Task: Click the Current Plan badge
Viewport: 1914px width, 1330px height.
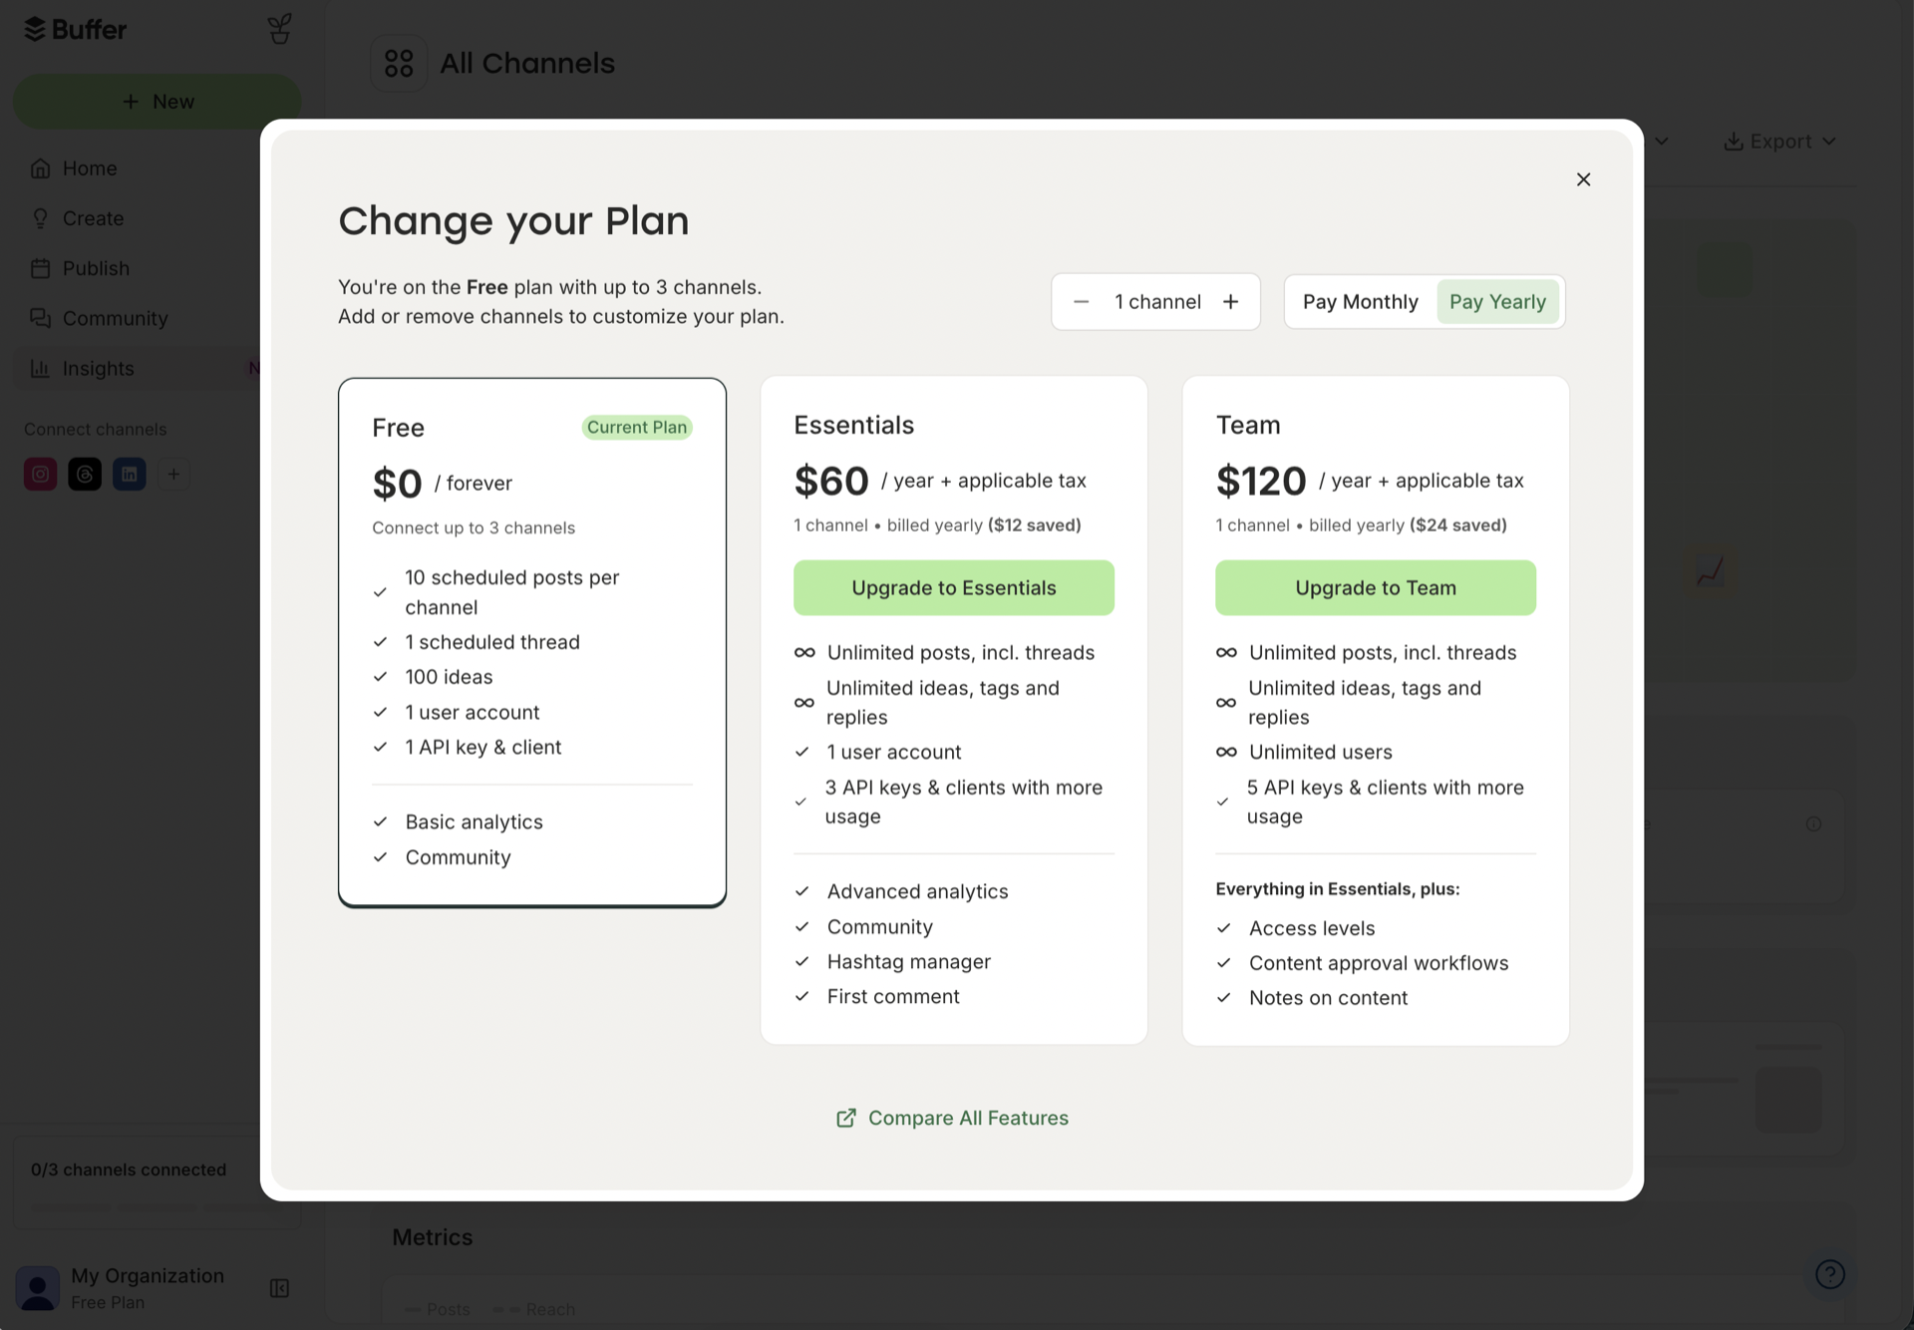Action: click(637, 427)
